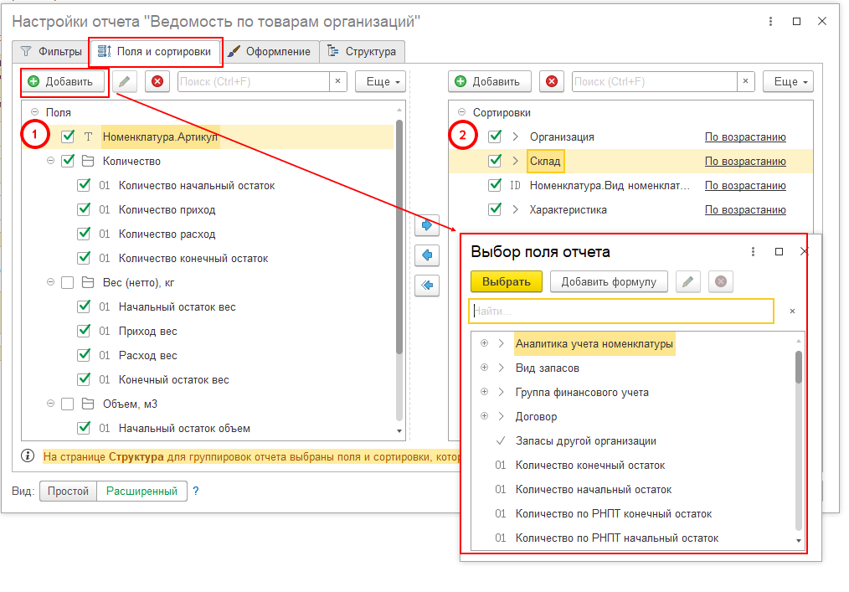Open the Еще dropdown in fields panel
This screenshot has width=849, height=592.
coord(380,81)
